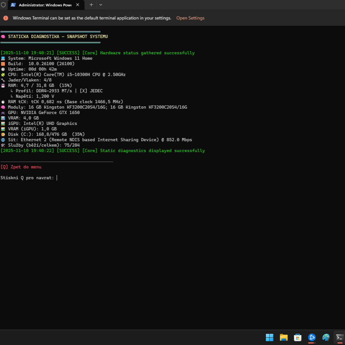Click the administrator shield icon in title bar
The width and height of the screenshot is (345, 345).
pos(3,5)
